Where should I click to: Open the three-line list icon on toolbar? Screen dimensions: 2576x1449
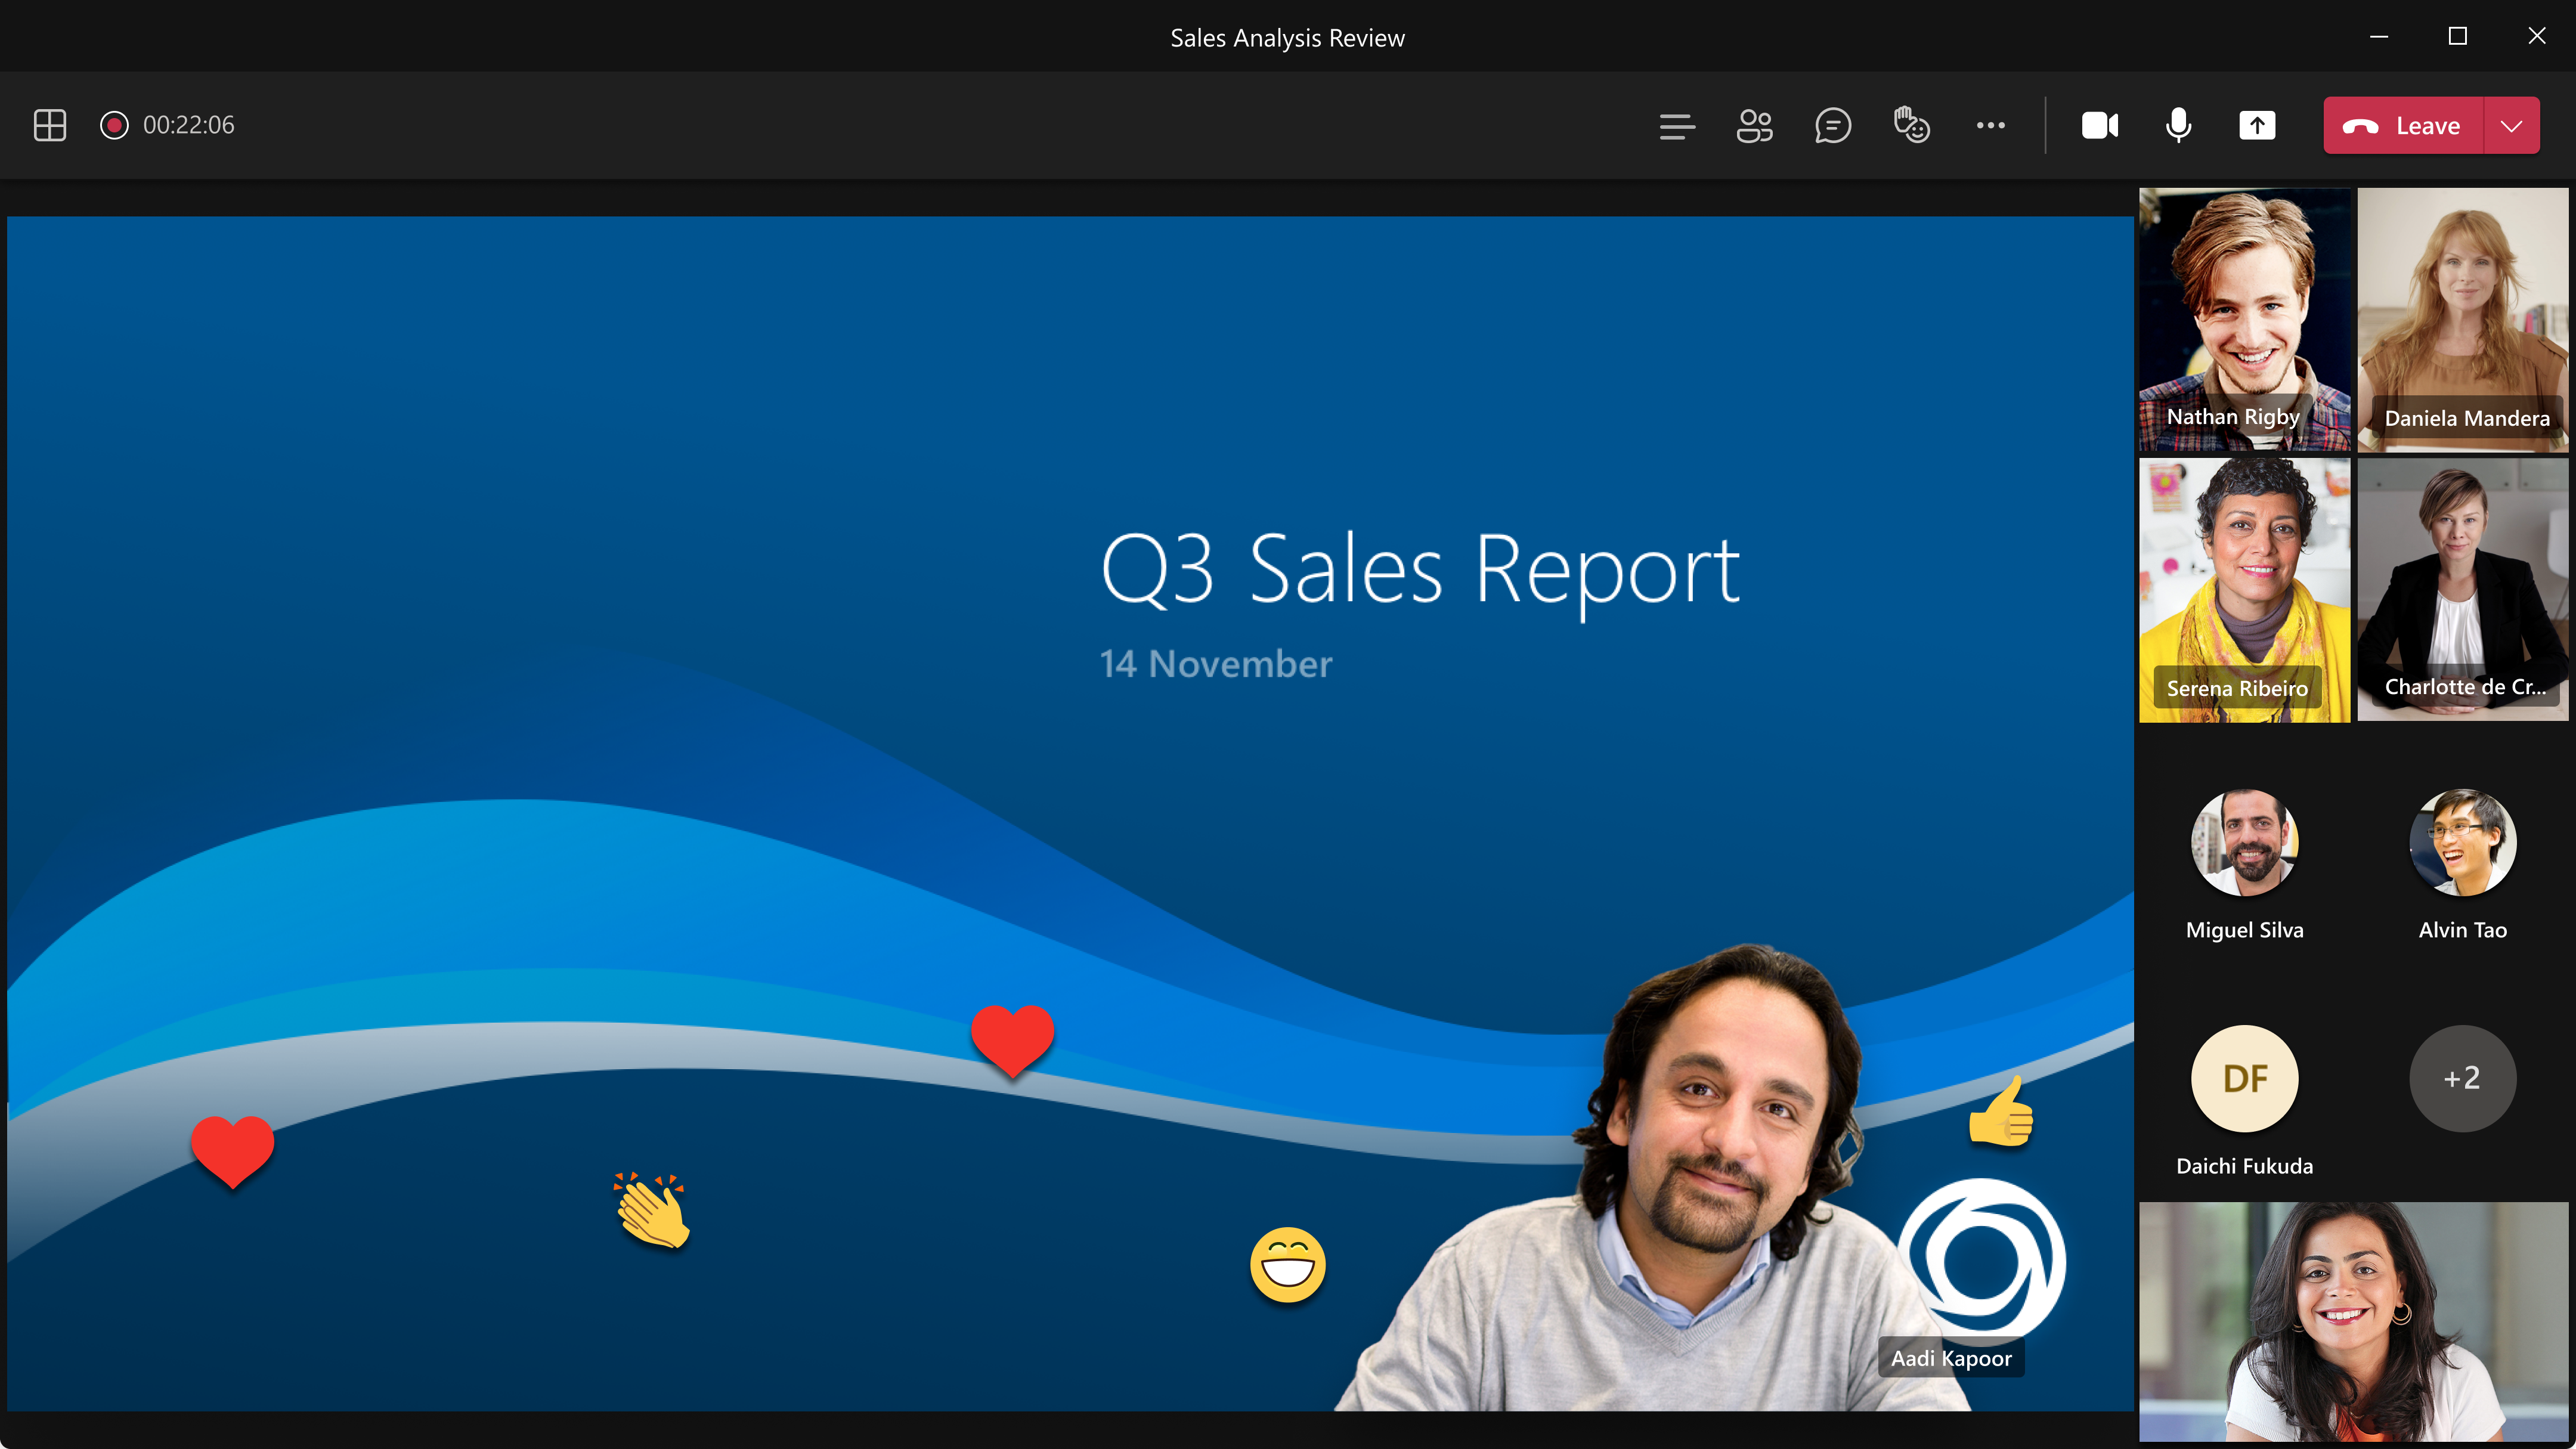(x=1677, y=125)
